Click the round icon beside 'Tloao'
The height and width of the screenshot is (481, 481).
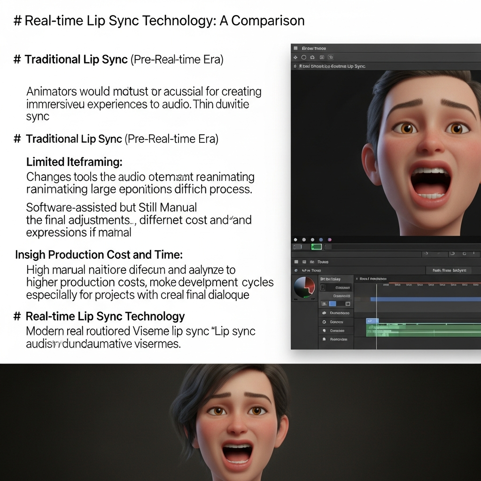(296, 271)
